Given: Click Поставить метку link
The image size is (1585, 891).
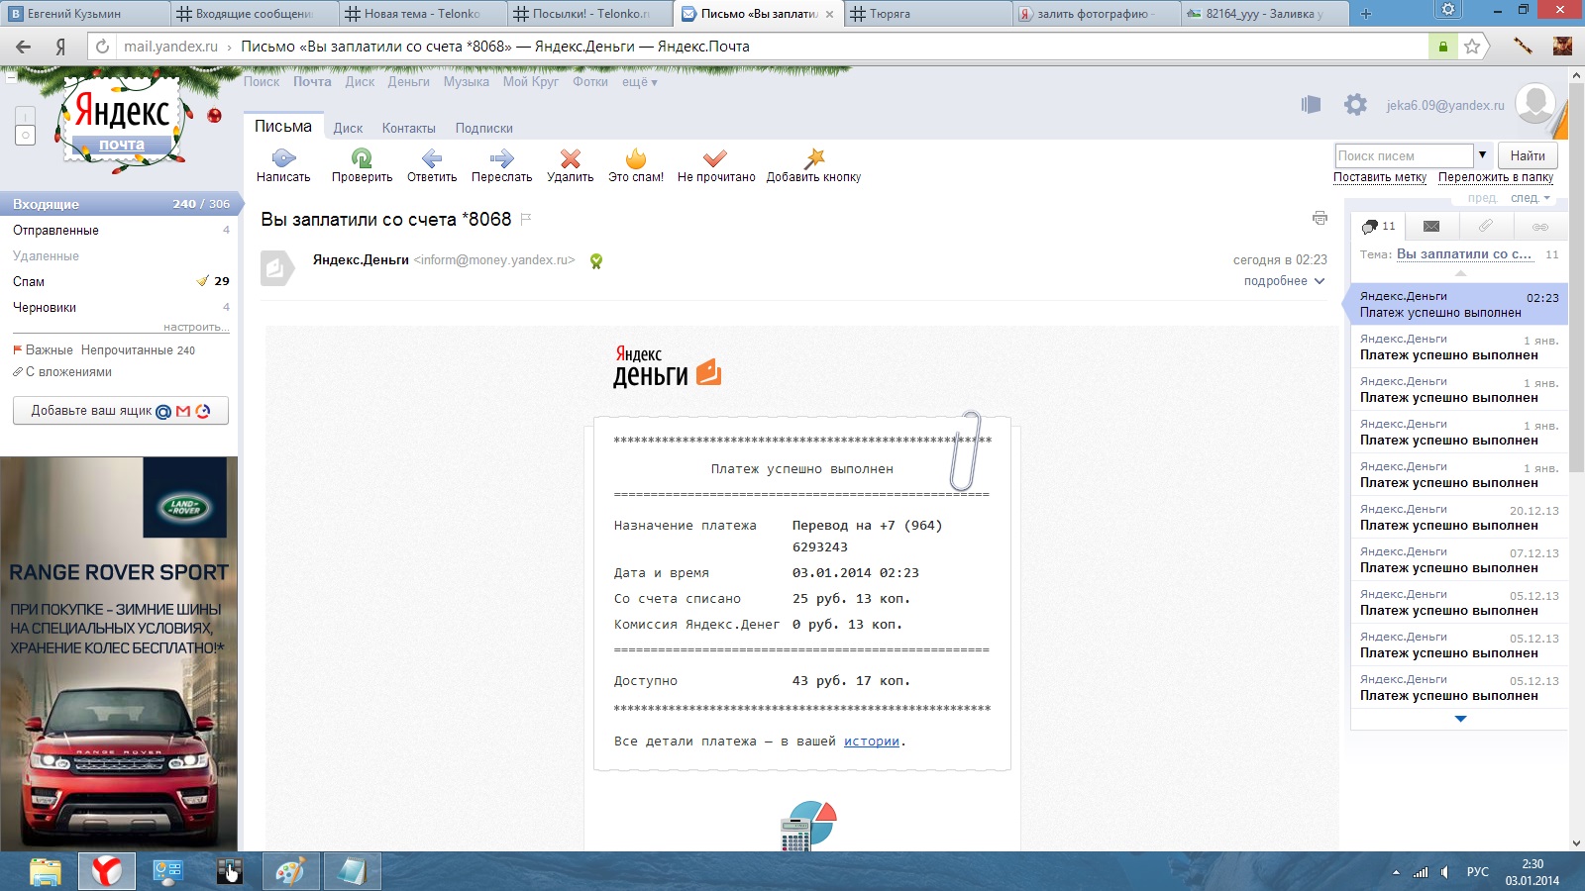Looking at the screenshot, I should point(1380,177).
